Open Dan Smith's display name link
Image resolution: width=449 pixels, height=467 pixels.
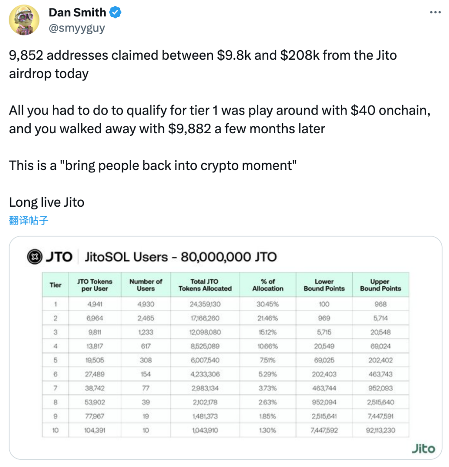[77, 13]
